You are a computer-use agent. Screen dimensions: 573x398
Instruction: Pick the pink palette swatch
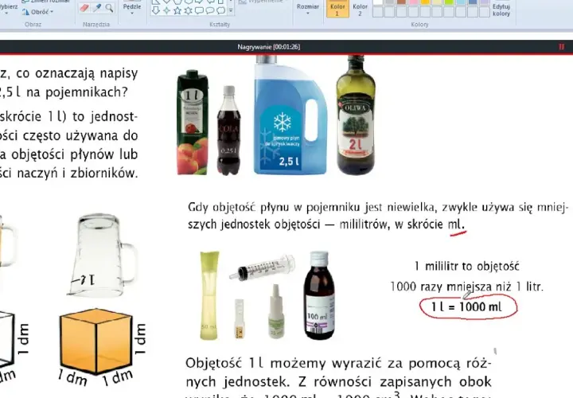pyautogui.click(x=413, y=2)
